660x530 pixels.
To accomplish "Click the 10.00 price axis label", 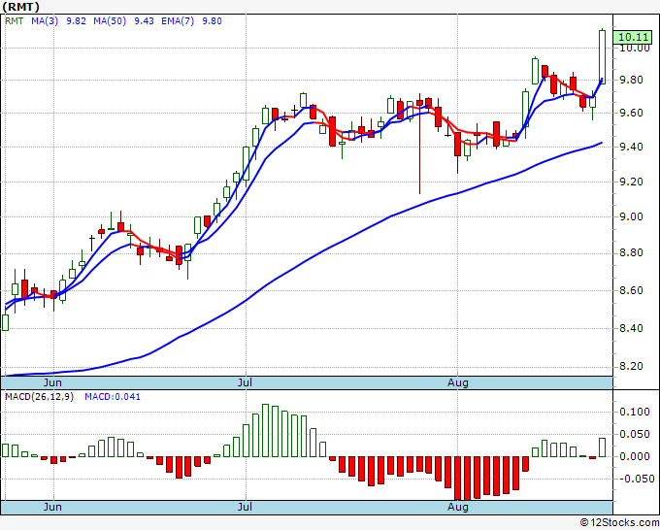I will pos(635,48).
